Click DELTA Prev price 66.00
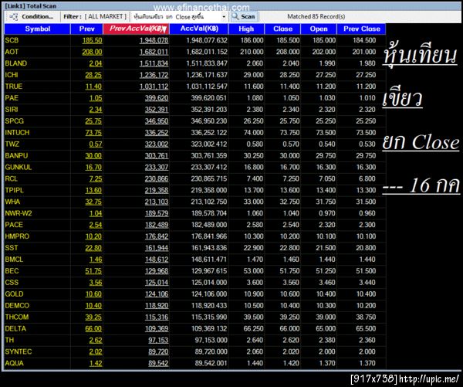This screenshot has width=463, height=387. [93, 328]
